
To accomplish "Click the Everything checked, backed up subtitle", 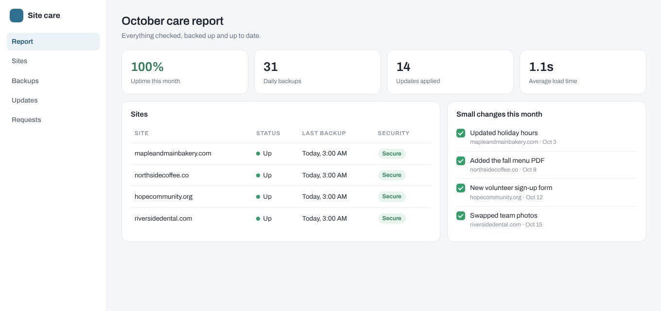I will point(191,36).
